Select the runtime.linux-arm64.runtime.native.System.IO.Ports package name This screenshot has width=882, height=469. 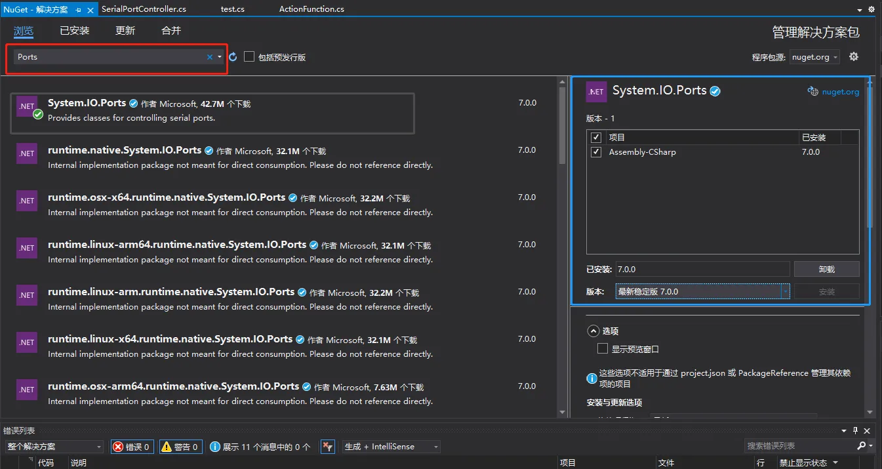point(177,245)
